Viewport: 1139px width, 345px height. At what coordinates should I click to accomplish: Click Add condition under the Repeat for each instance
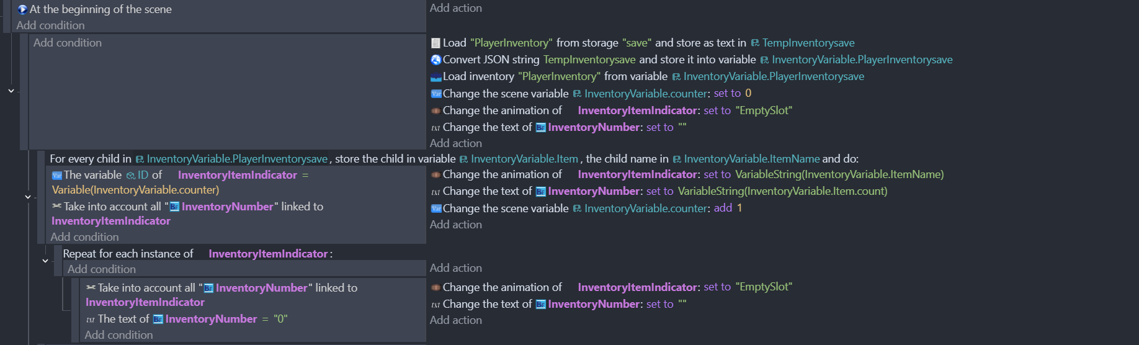tap(102, 269)
